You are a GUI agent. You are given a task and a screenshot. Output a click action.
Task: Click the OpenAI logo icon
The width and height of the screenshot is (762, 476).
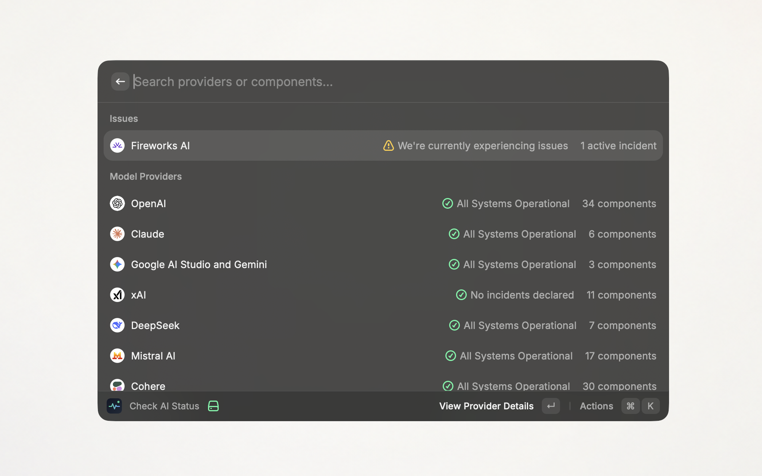pyautogui.click(x=117, y=203)
